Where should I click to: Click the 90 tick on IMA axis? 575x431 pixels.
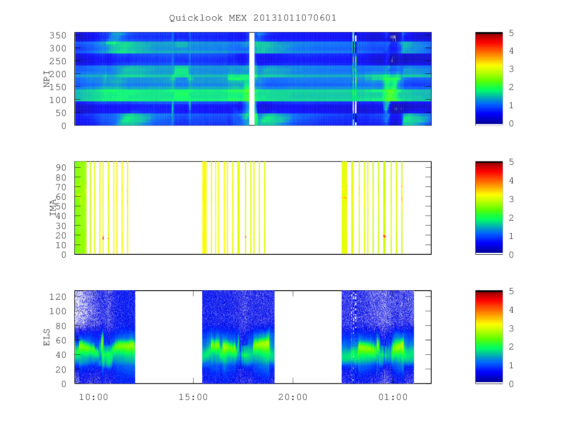coord(61,168)
